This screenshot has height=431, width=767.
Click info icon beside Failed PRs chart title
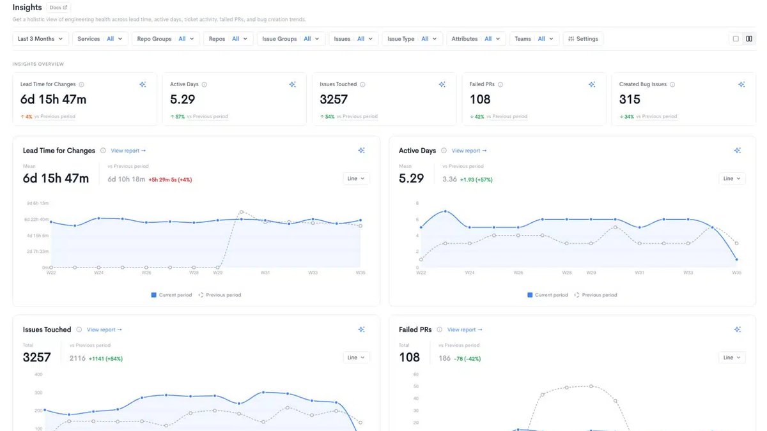(439, 329)
